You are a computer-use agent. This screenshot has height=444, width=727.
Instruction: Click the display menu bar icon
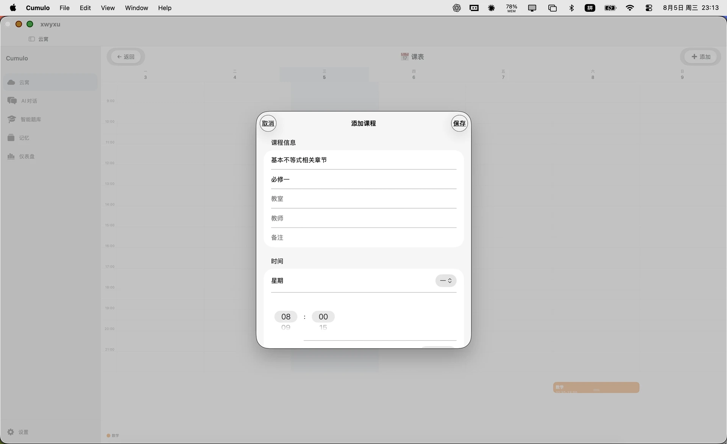coord(532,8)
